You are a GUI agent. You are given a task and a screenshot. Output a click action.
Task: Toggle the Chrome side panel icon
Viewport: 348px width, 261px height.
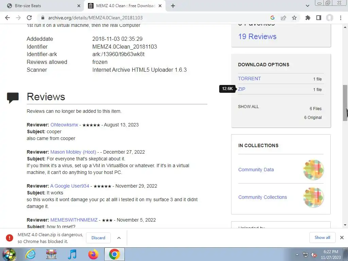coord(319,18)
